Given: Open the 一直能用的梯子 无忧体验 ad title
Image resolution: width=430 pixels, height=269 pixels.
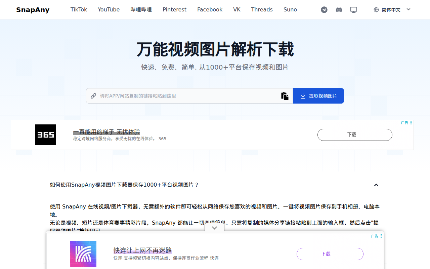Looking at the screenshot, I should (106, 132).
